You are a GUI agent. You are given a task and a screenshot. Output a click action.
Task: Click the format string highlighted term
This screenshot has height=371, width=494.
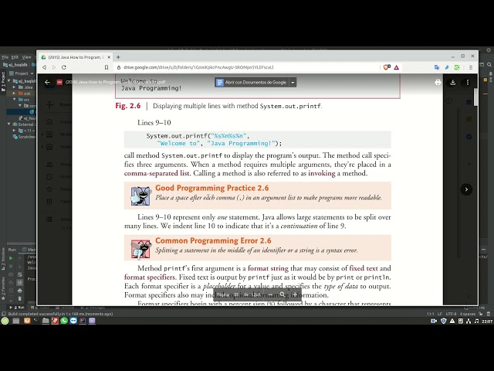tap(268, 268)
